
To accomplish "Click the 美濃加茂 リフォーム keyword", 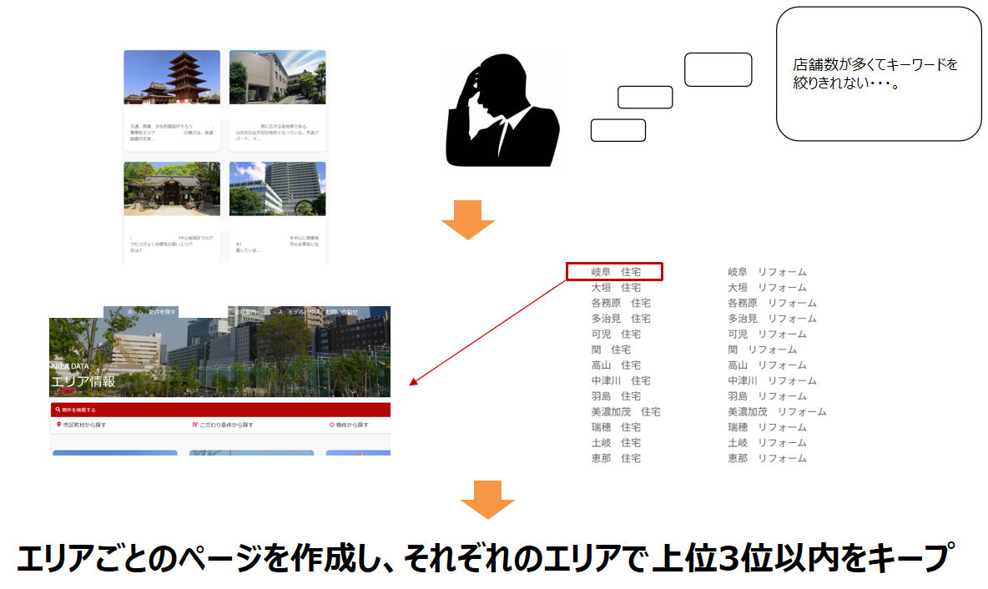I will pos(776,412).
